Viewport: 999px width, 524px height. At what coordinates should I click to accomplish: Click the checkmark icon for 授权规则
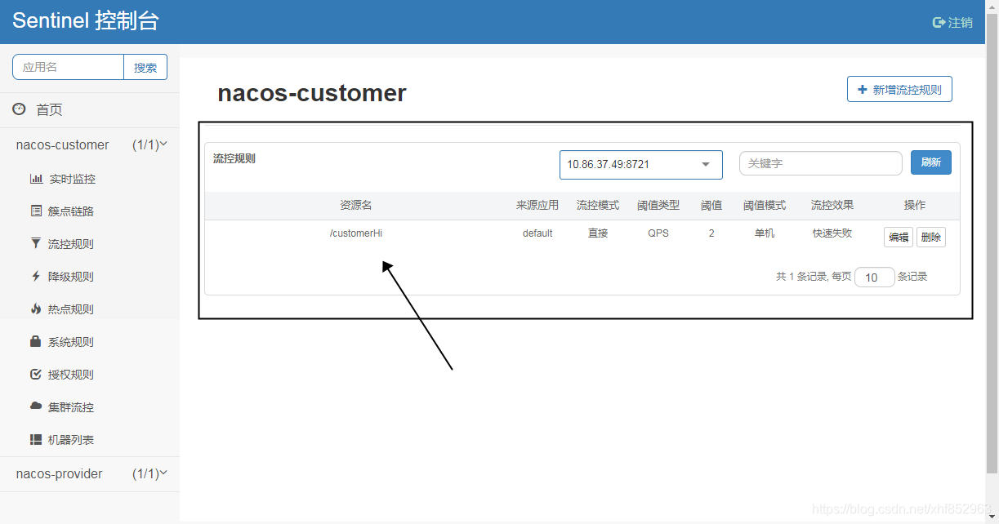tap(35, 374)
